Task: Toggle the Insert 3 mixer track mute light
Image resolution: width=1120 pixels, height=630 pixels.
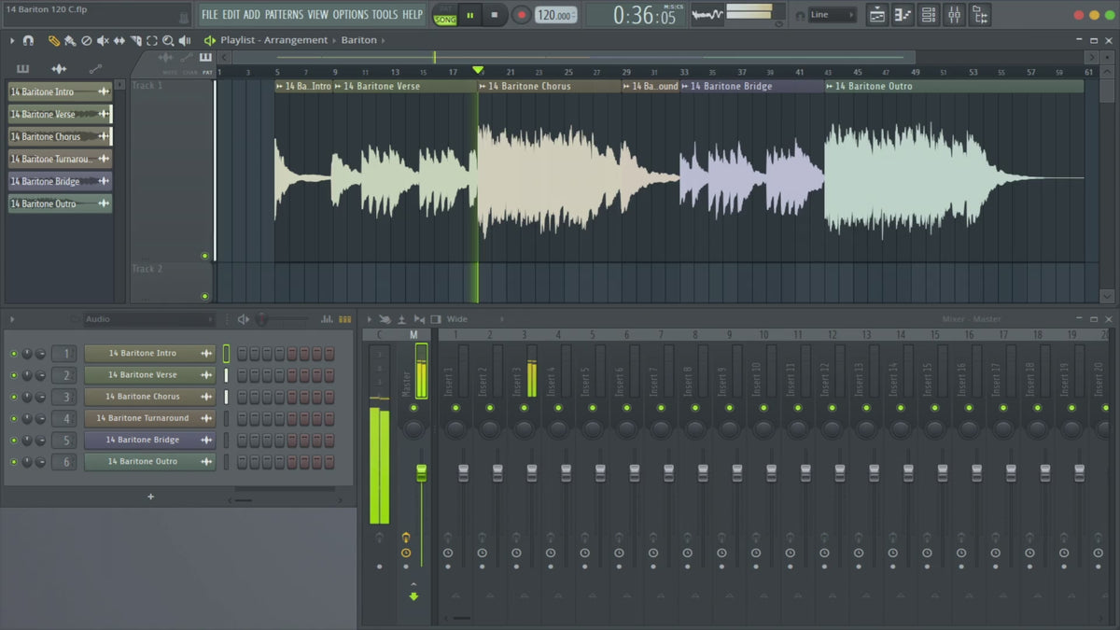Action: point(524,408)
